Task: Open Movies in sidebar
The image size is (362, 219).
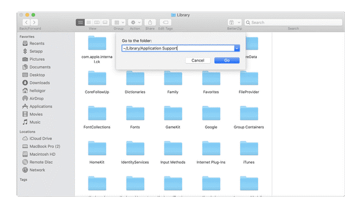Action: (x=33, y=114)
